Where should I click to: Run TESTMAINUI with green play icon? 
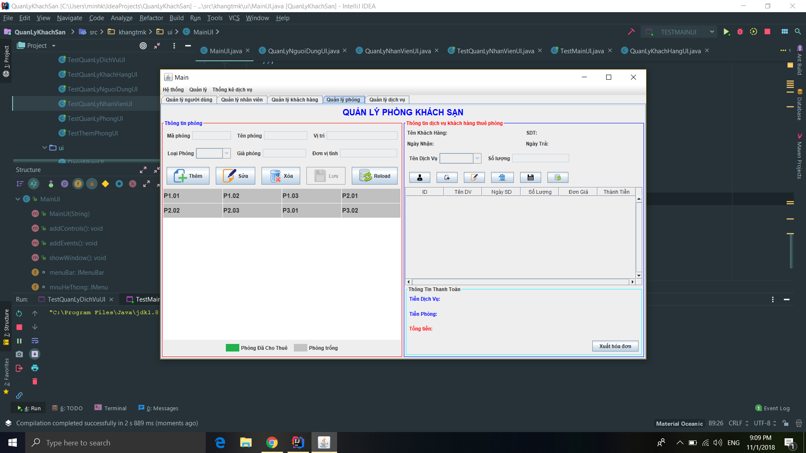[726, 32]
